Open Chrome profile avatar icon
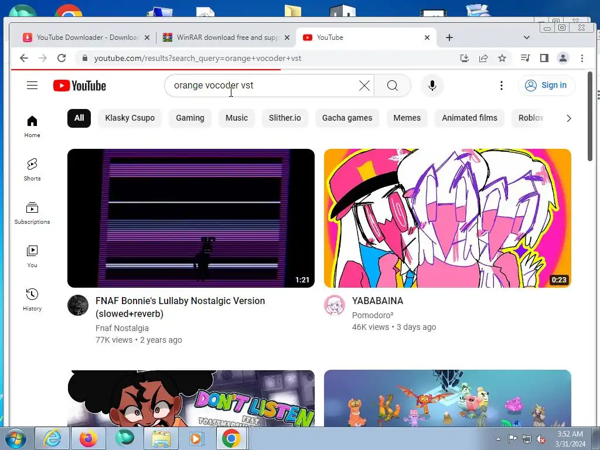Screen dimensions: 600x450 click(x=563, y=58)
